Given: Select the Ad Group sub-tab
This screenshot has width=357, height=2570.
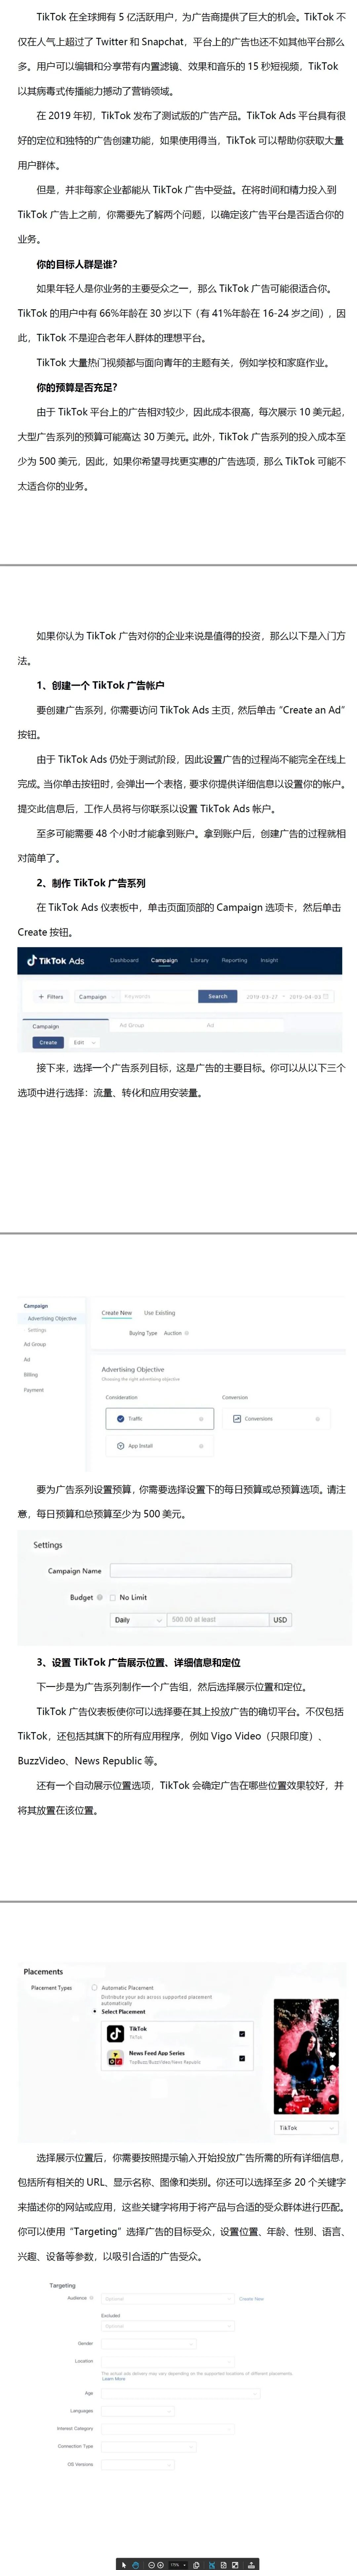Looking at the screenshot, I should point(132,1025).
